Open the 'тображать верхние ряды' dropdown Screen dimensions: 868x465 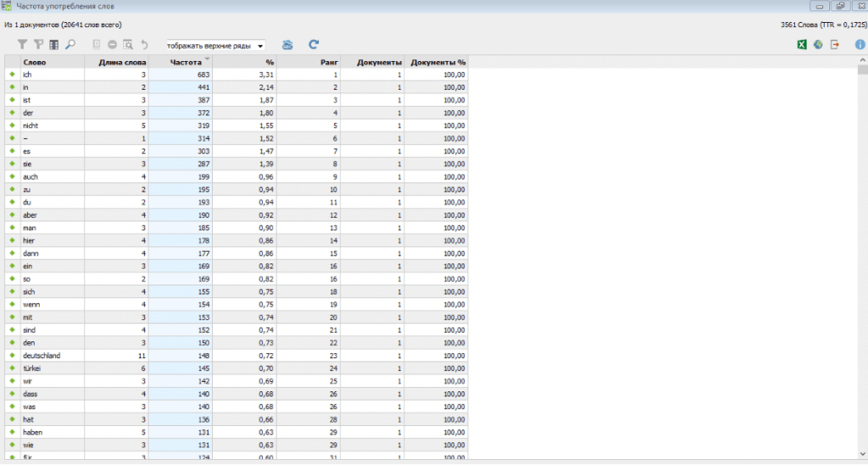[215, 46]
